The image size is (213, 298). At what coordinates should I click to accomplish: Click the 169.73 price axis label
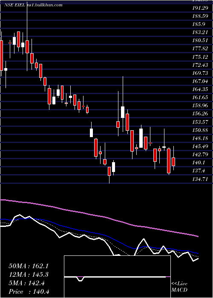[200, 73]
